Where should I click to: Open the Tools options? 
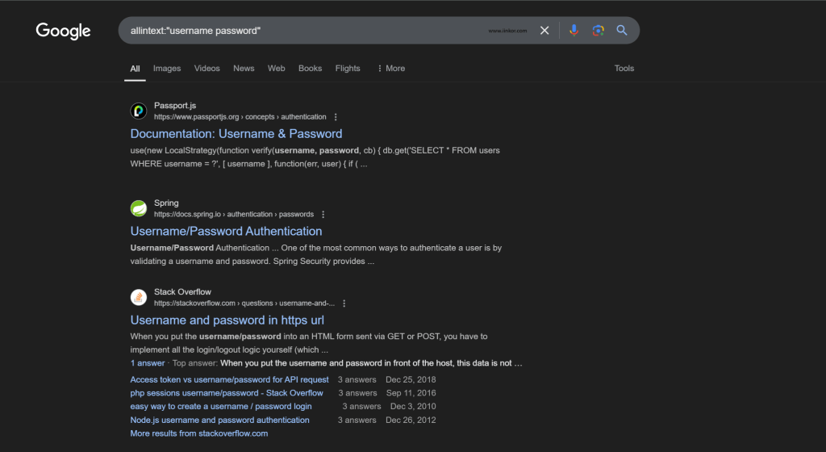click(624, 69)
